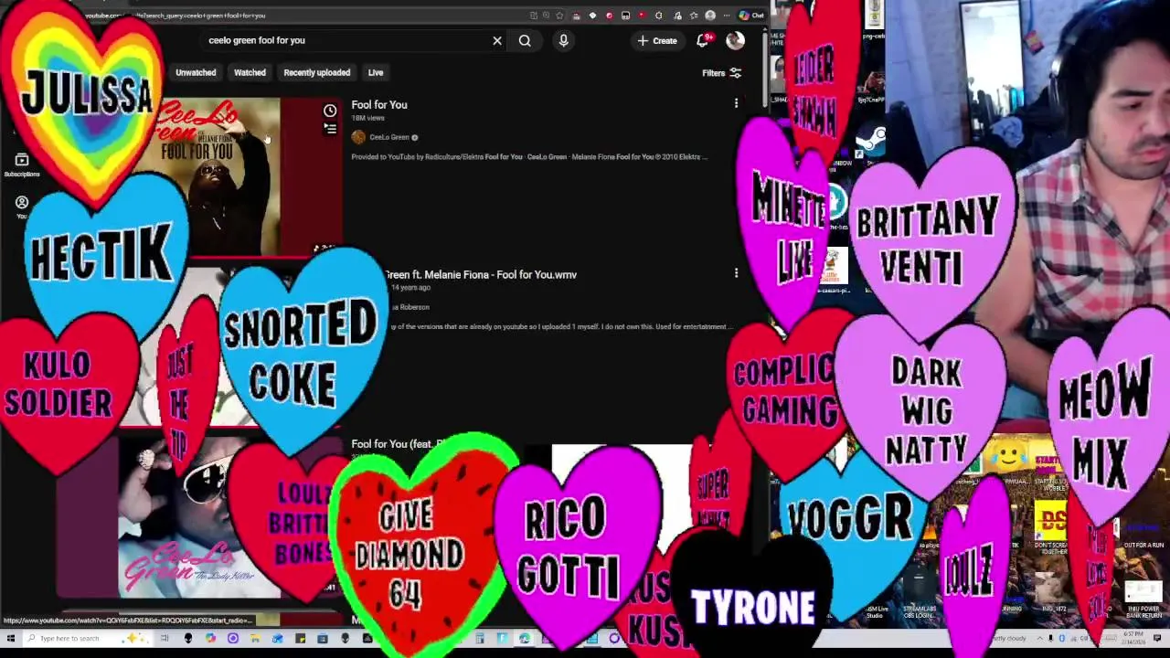Open Copilot Chat in the browser
The width and height of the screenshot is (1170, 658).
(x=751, y=16)
